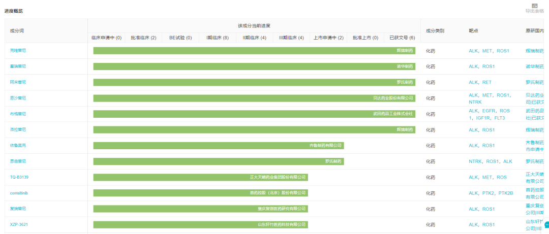This screenshot has height=234, width=549.
Task: Click the 进度概览 section title
Action: coord(14,11)
